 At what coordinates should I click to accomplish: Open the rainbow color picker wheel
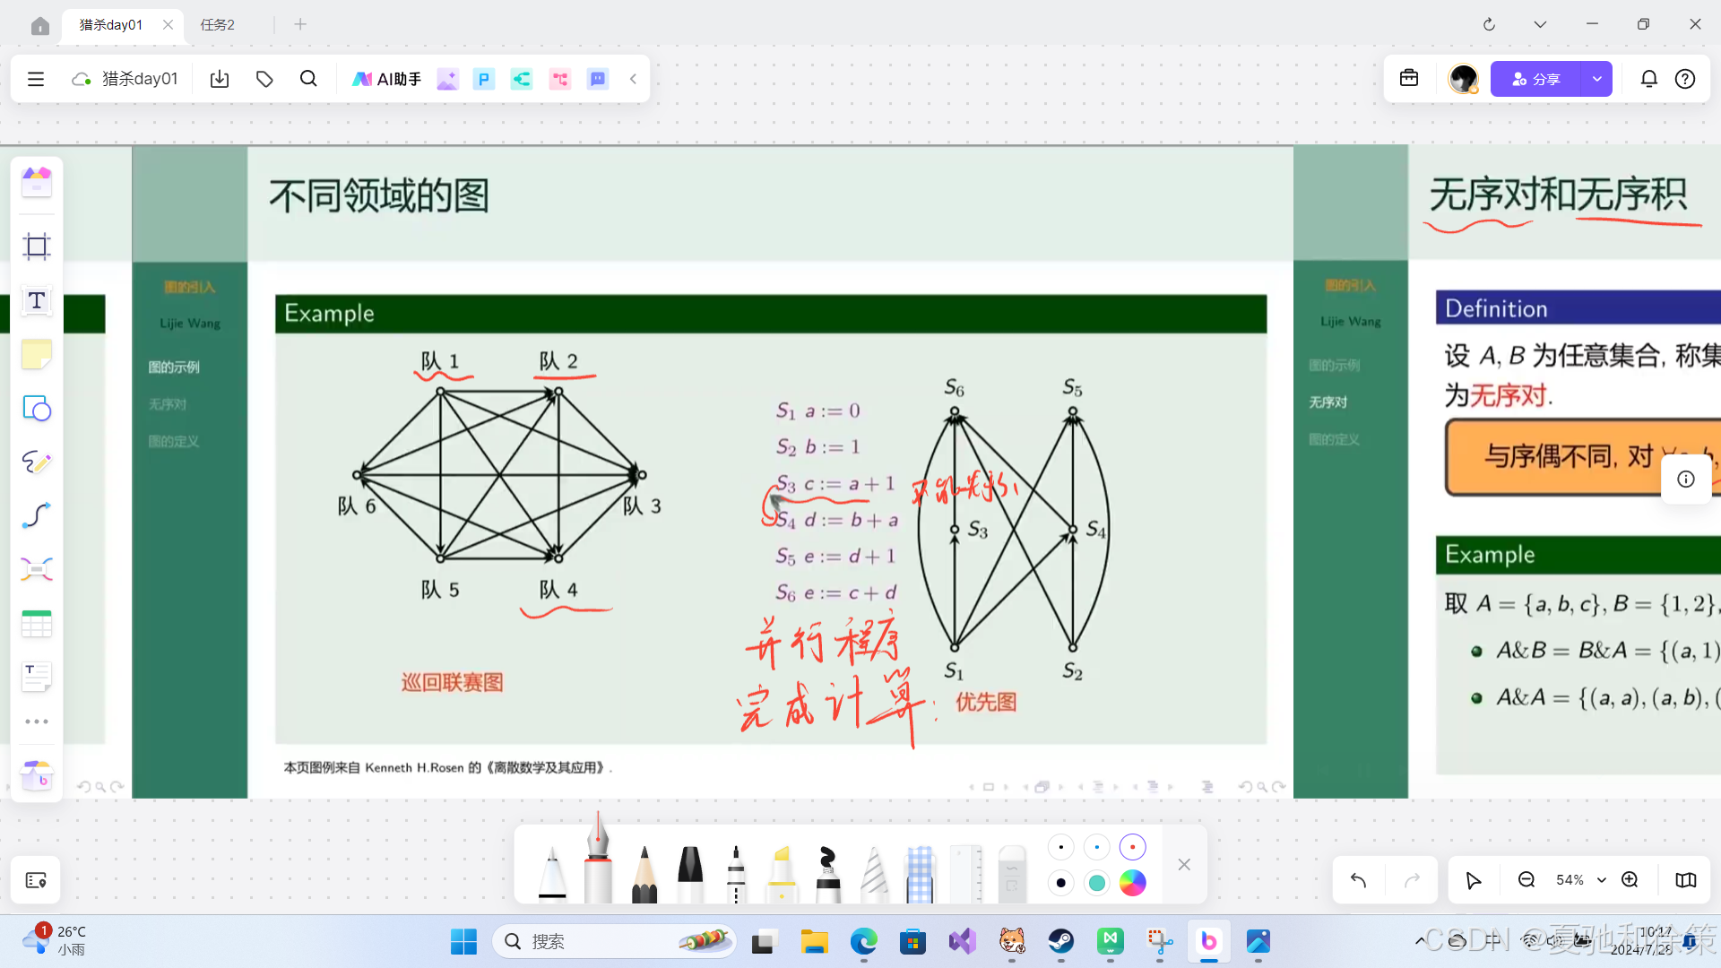click(x=1132, y=883)
